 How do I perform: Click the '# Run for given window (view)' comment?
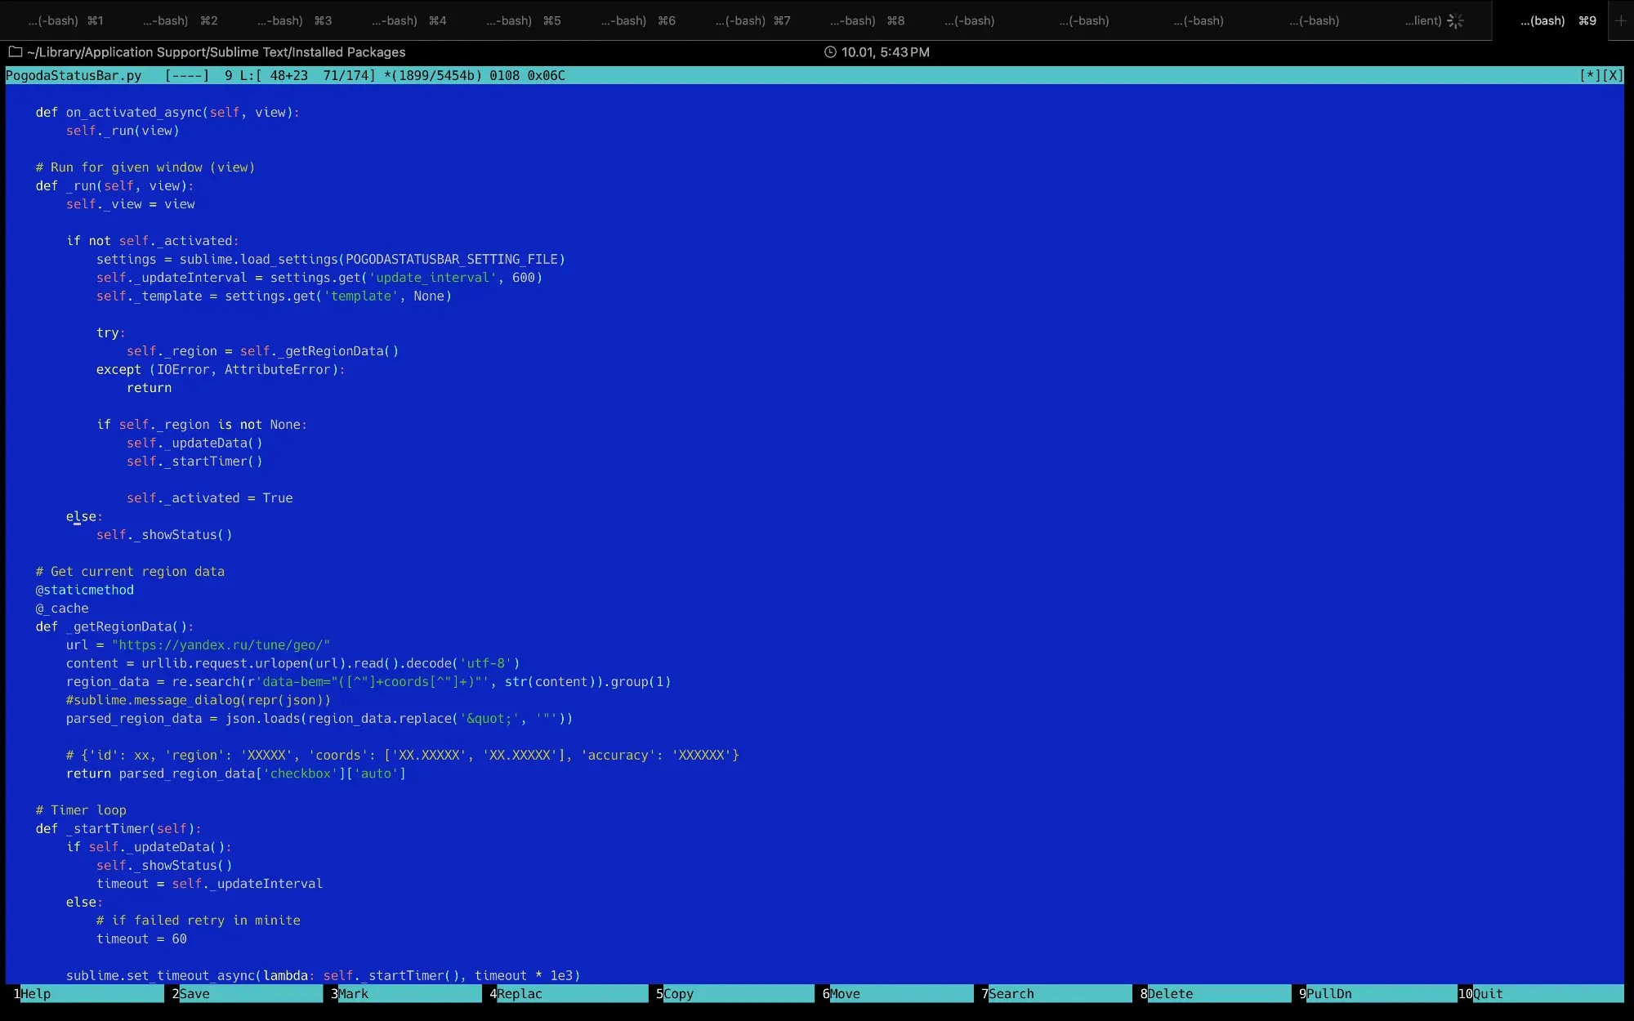(145, 167)
